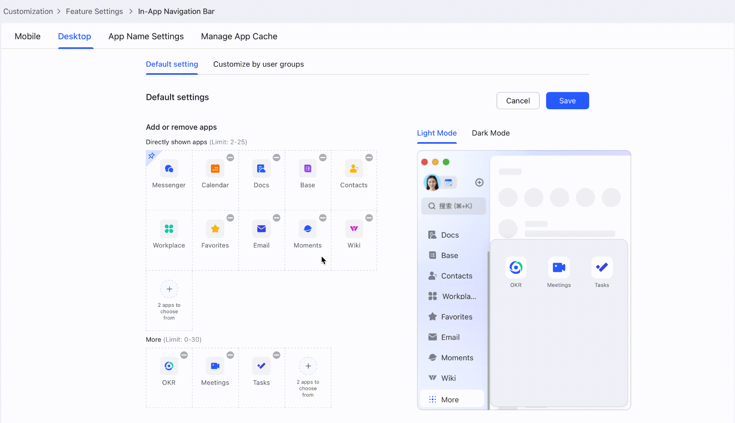This screenshot has height=423, width=735.
Task: Select the Wiki app icon
Action: pyautogui.click(x=354, y=229)
